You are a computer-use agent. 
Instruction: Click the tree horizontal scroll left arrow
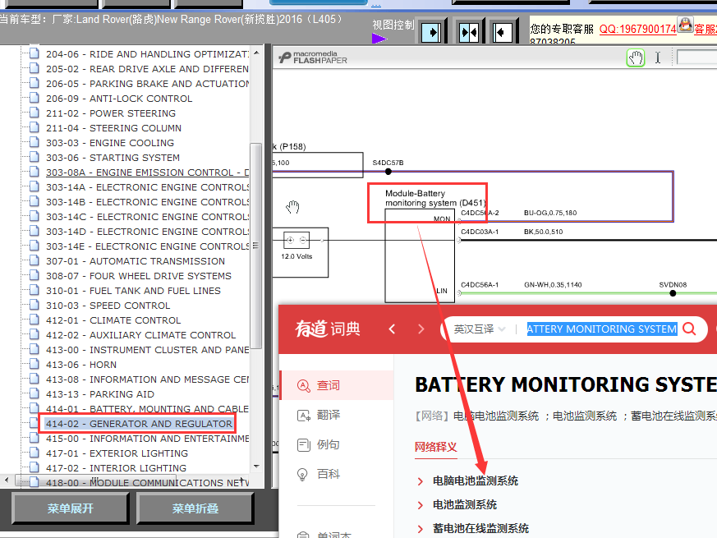point(7,481)
